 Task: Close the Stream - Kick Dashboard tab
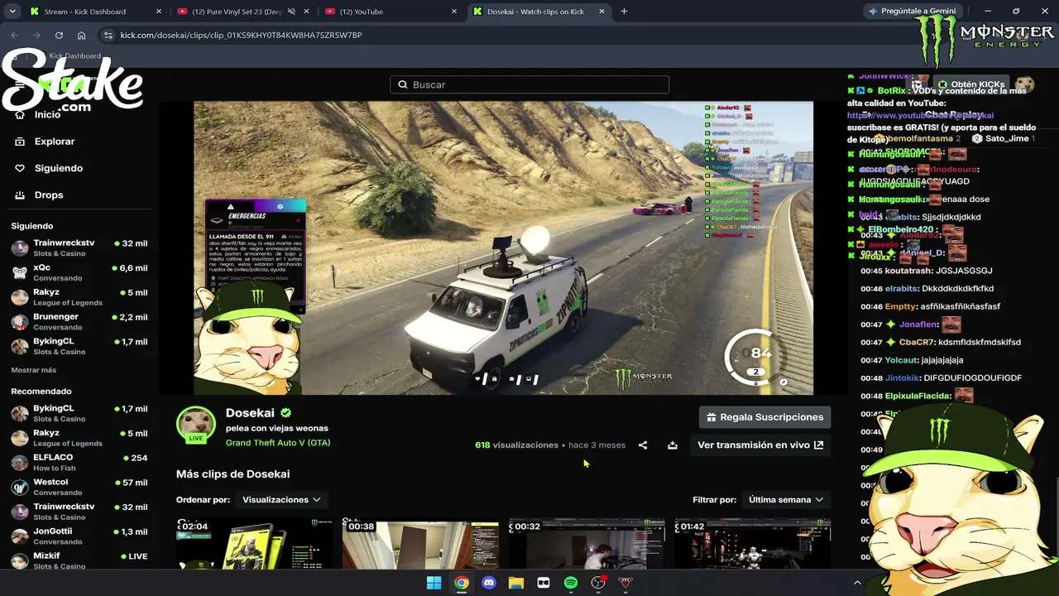pyautogui.click(x=159, y=12)
